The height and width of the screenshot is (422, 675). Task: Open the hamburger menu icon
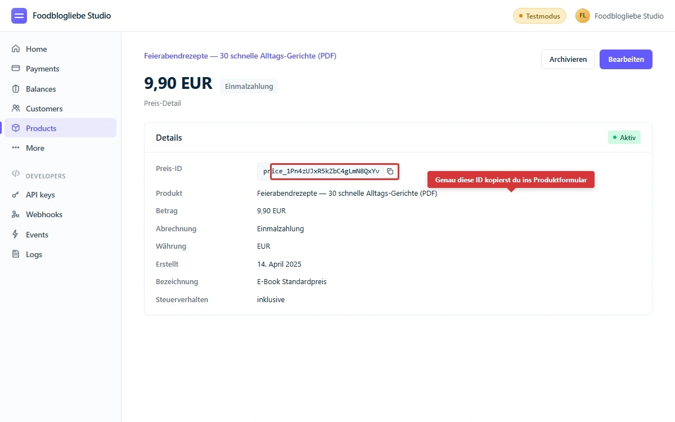(x=19, y=16)
